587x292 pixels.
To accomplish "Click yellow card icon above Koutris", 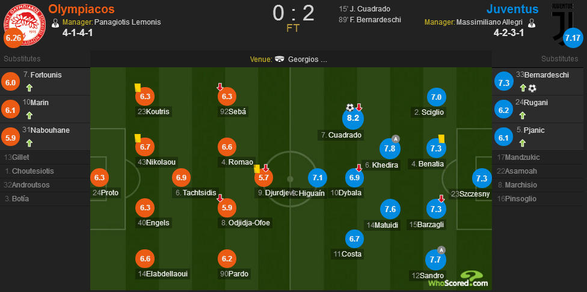I will (x=137, y=88).
